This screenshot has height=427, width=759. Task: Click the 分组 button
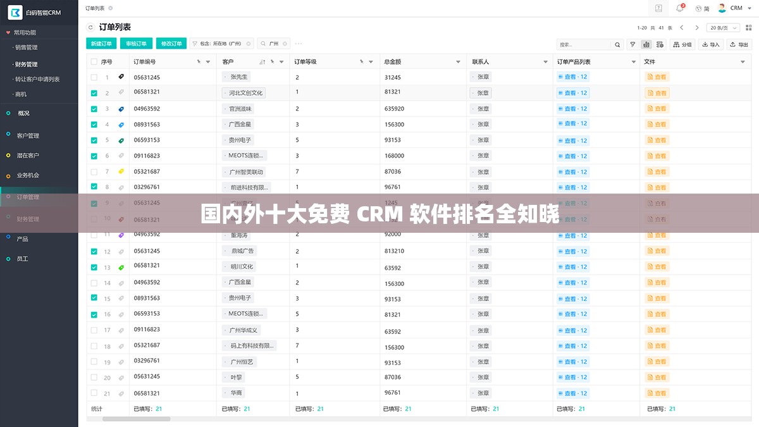click(x=682, y=44)
